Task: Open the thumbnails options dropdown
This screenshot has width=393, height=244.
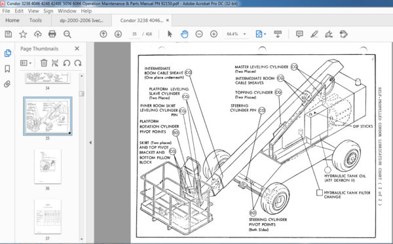Action: coord(26,63)
